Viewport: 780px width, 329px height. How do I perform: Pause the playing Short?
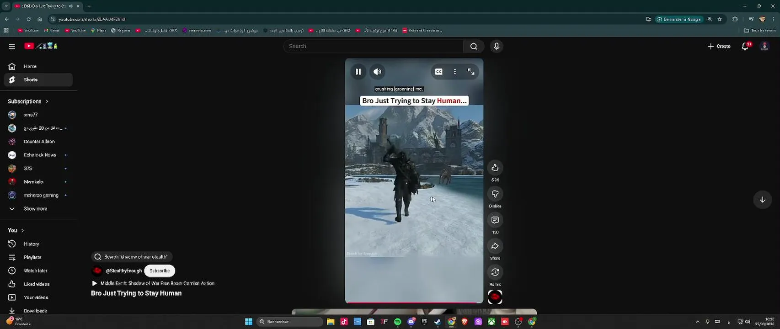point(358,72)
